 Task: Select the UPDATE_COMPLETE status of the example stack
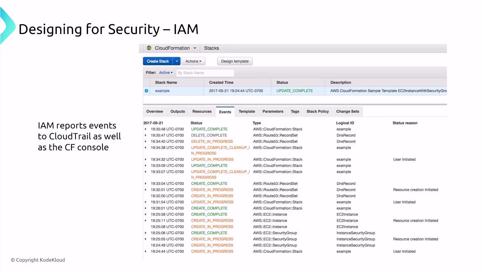tap(295, 91)
